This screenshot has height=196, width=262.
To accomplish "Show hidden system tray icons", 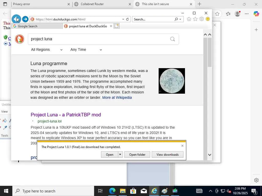I will pyautogui.click(x=211, y=191).
